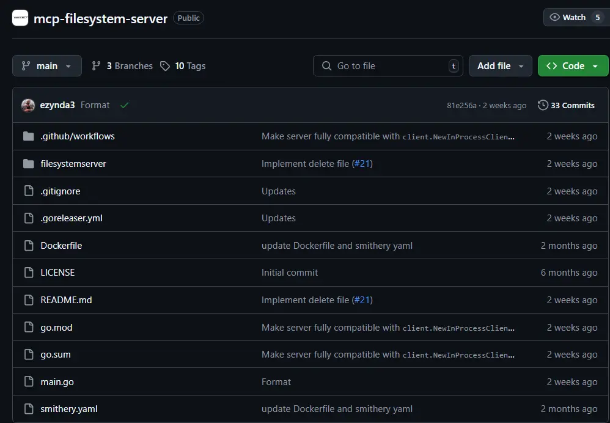Click the tag icon beside 10 Tags
The height and width of the screenshot is (423, 610).
coord(164,65)
